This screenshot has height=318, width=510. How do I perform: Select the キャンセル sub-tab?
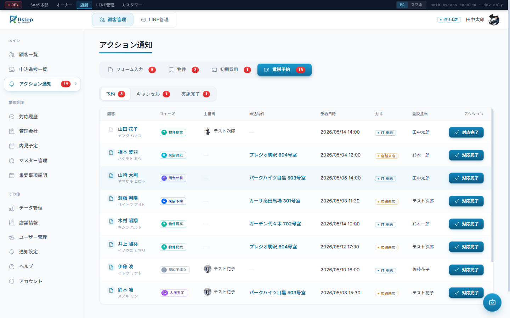[153, 94]
